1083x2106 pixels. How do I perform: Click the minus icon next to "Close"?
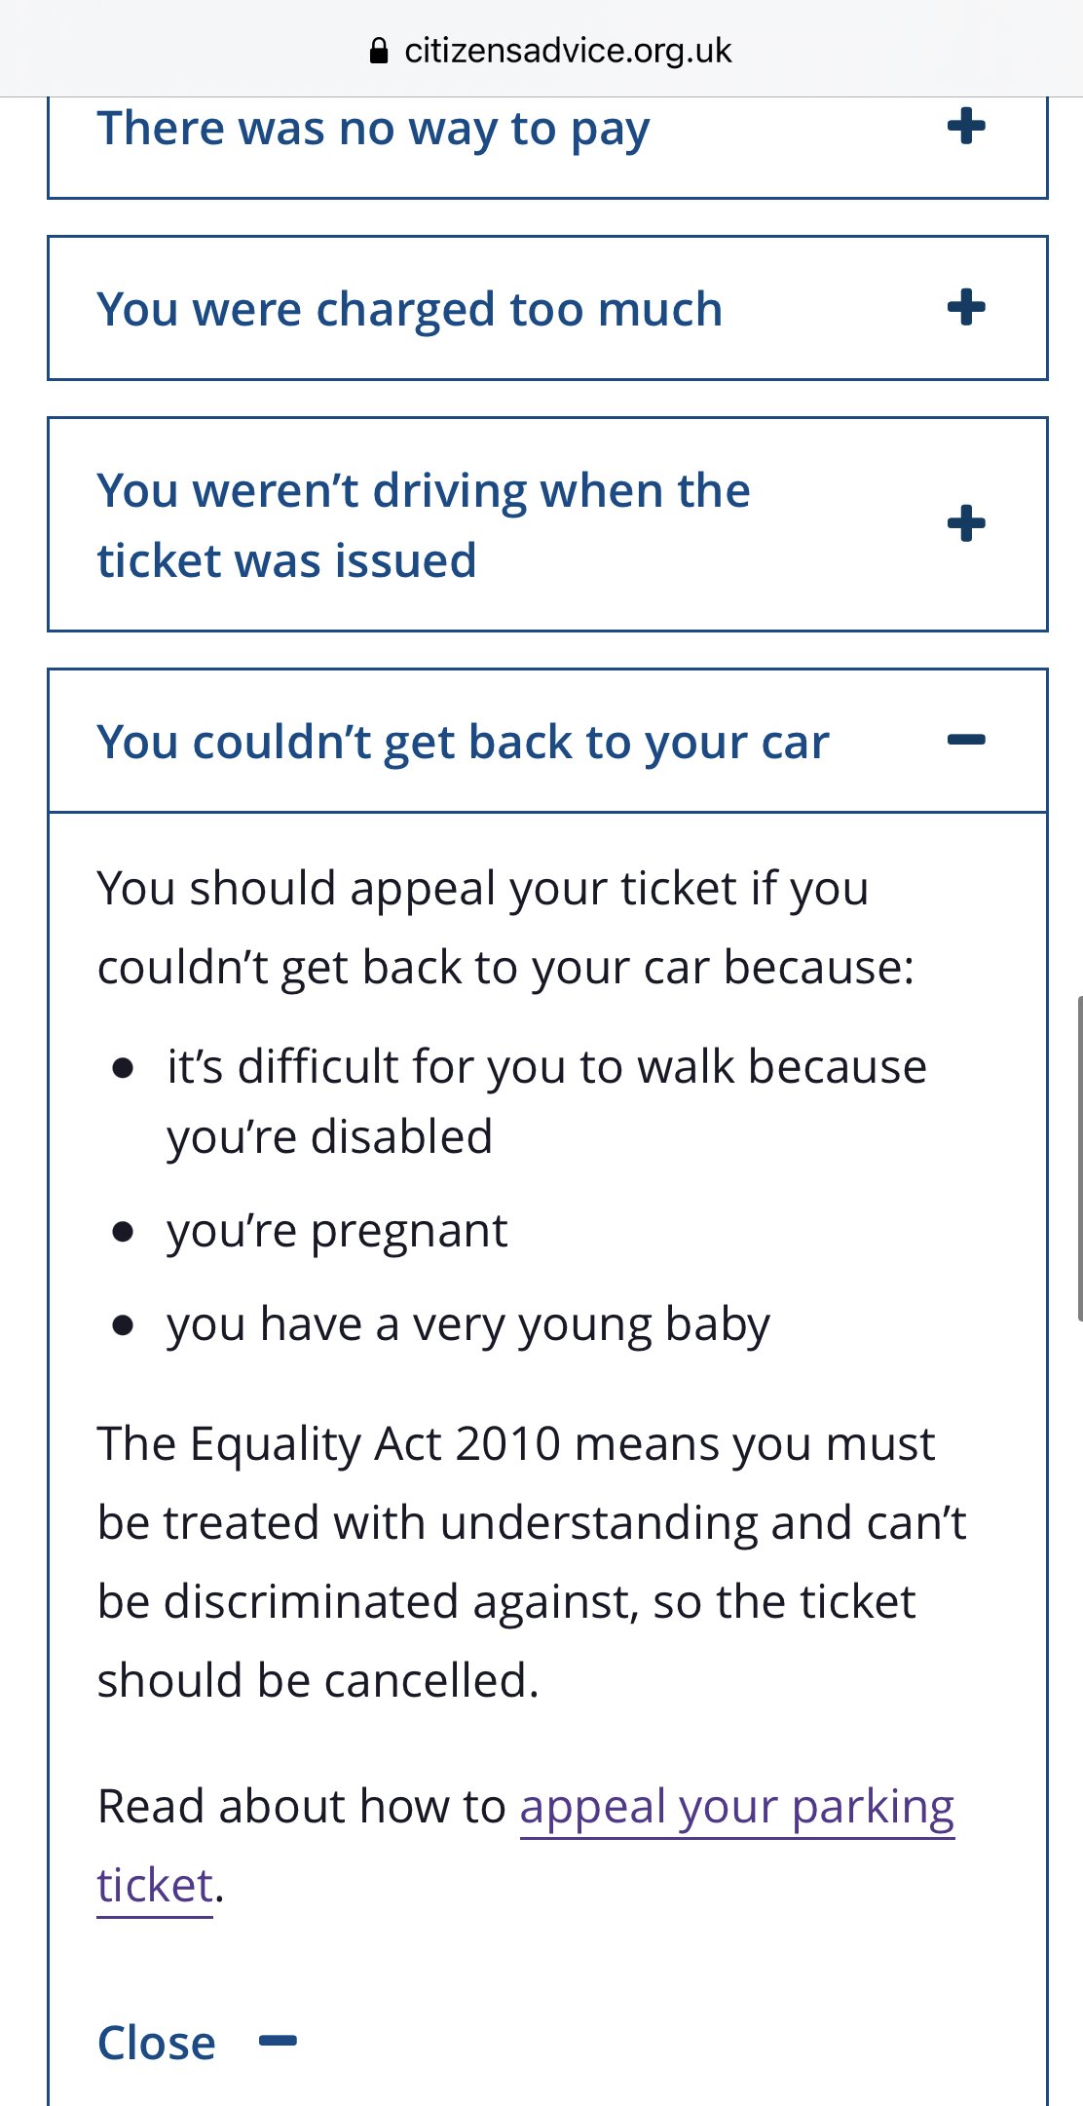pyautogui.click(x=279, y=2041)
